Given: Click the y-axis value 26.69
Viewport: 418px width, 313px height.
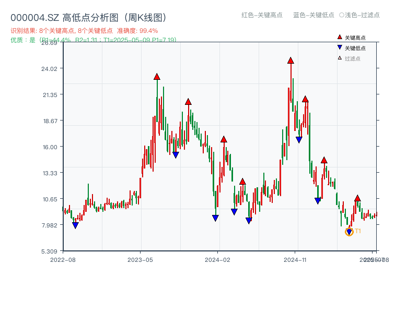Looking at the screenshot, I should pyautogui.click(x=50, y=44).
